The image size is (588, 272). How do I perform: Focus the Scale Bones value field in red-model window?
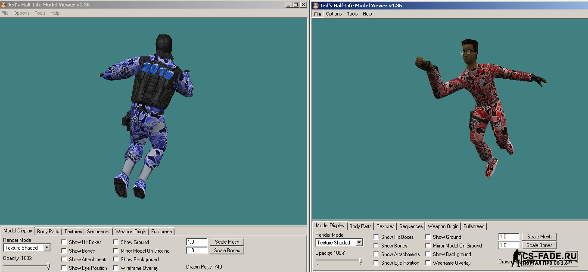509,245
